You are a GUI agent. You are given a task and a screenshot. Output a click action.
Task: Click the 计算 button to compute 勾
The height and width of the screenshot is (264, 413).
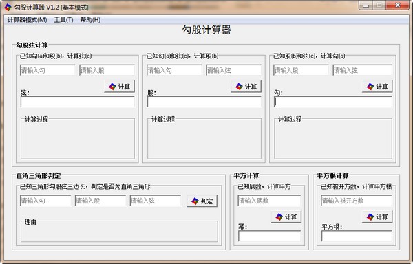click(377, 87)
